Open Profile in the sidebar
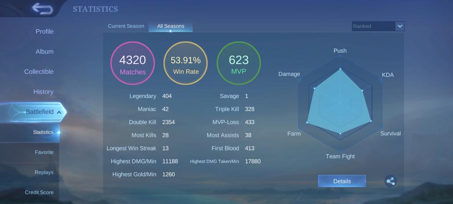453x204 pixels. (x=45, y=32)
